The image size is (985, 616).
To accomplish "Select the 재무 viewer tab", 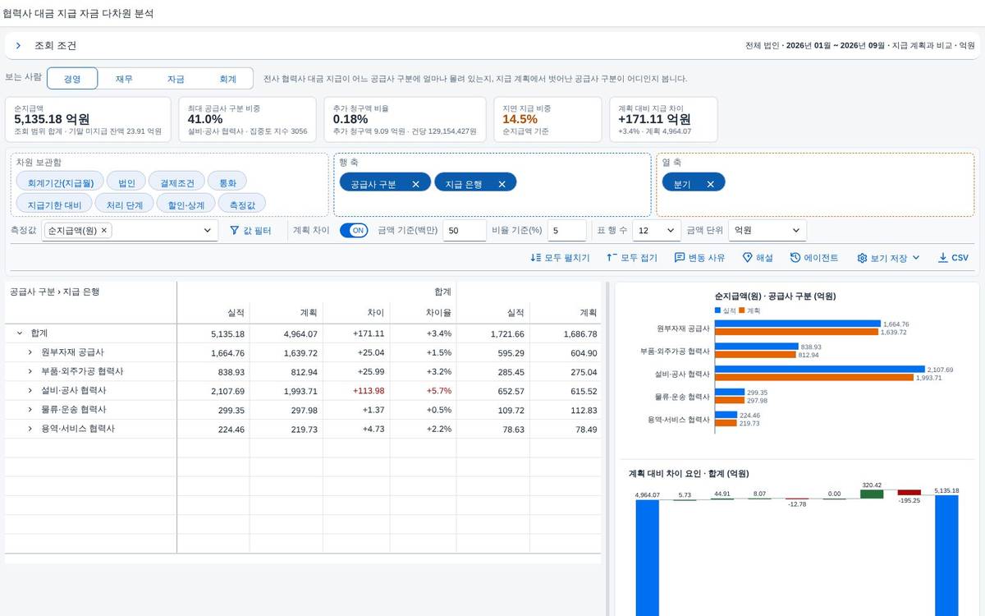I will (x=124, y=79).
